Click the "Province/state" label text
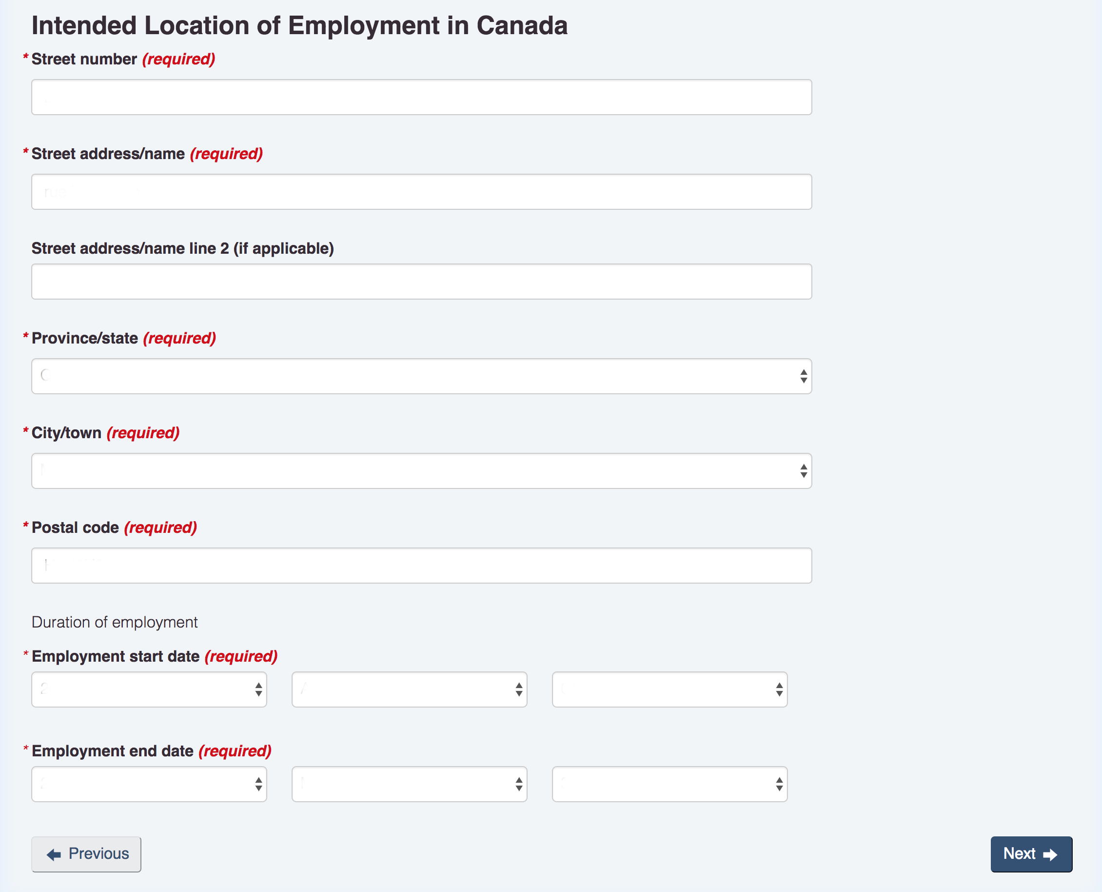Screen dimensions: 1102x892 (85, 338)
